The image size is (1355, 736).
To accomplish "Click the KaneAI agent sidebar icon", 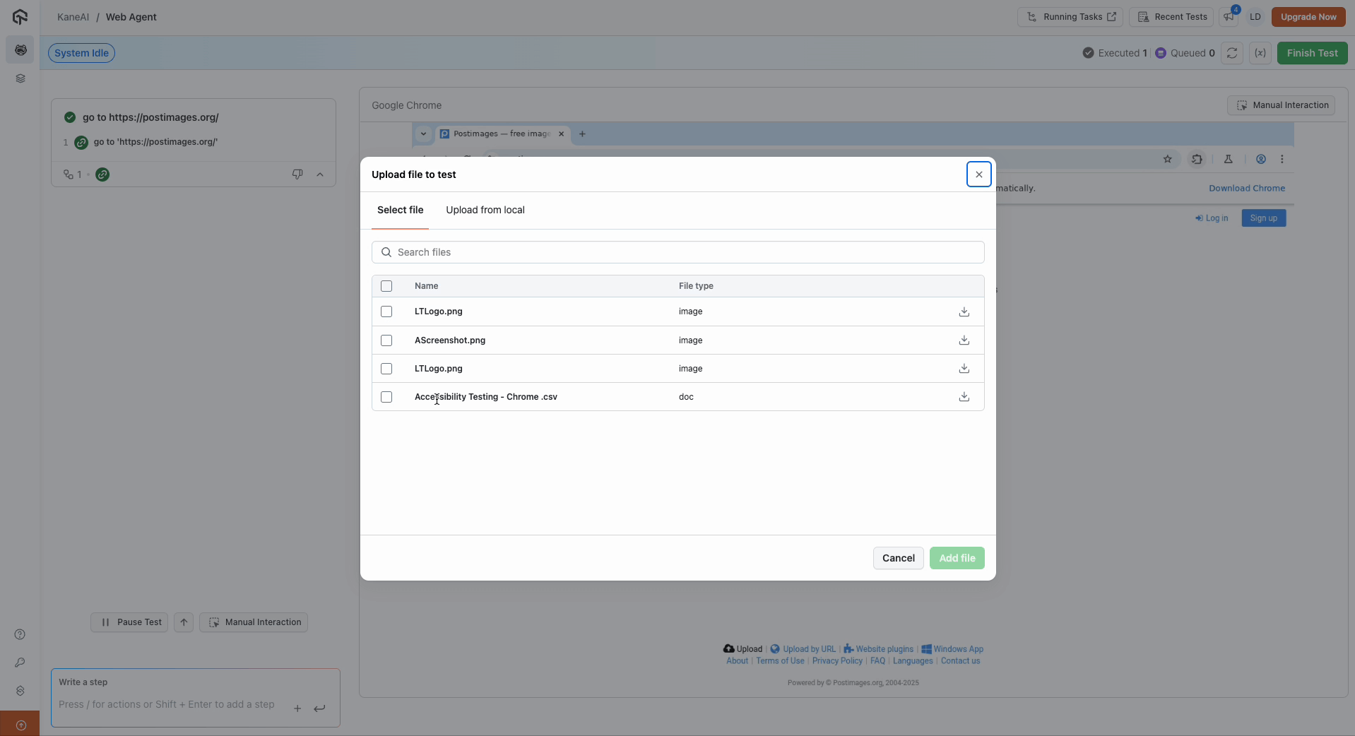I will [x=20, y=50].
